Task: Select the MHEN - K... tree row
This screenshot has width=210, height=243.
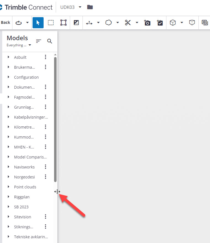Action: [x=28, y=147]
